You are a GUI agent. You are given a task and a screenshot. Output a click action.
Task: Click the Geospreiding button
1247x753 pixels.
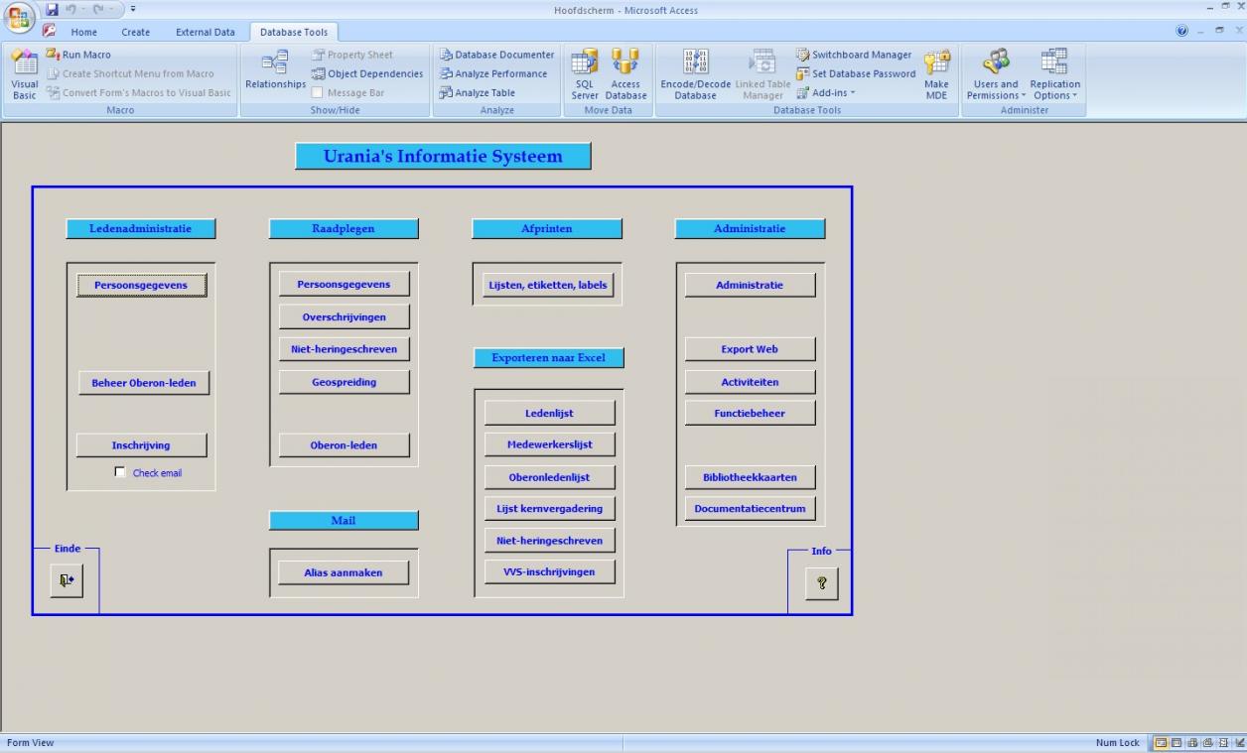click(x=344, y=382)
